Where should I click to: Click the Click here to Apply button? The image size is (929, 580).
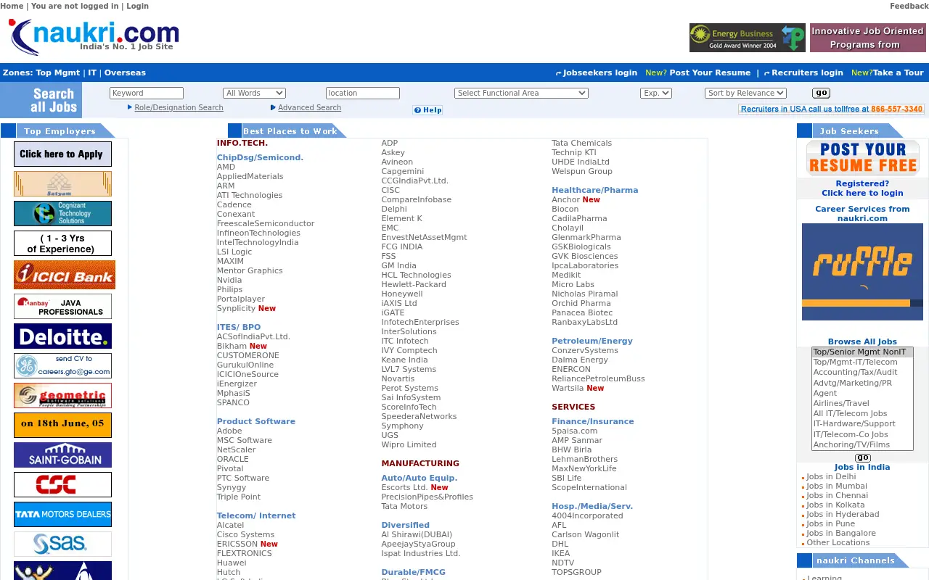coord(62,154)
